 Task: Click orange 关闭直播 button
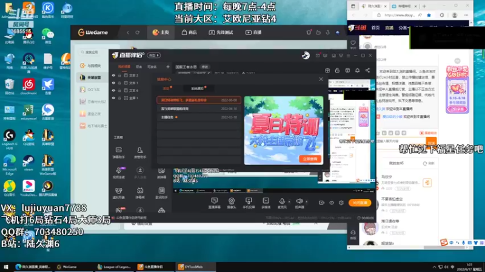[x=360, y=202]
